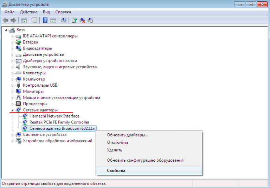This screenshot has width=270, height=188.
Task: Maximize the Диспетчер устройств window
Action: (x=251, y=4)
